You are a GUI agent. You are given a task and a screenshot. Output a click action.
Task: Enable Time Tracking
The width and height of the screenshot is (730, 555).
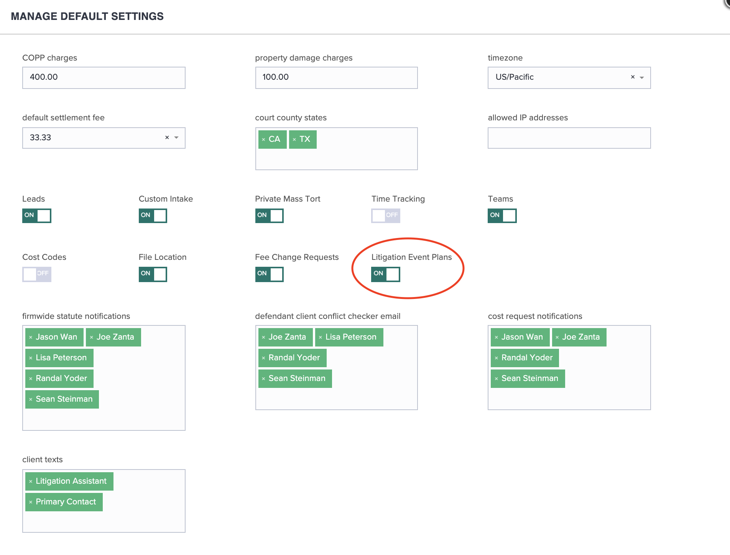click(385, 215)
